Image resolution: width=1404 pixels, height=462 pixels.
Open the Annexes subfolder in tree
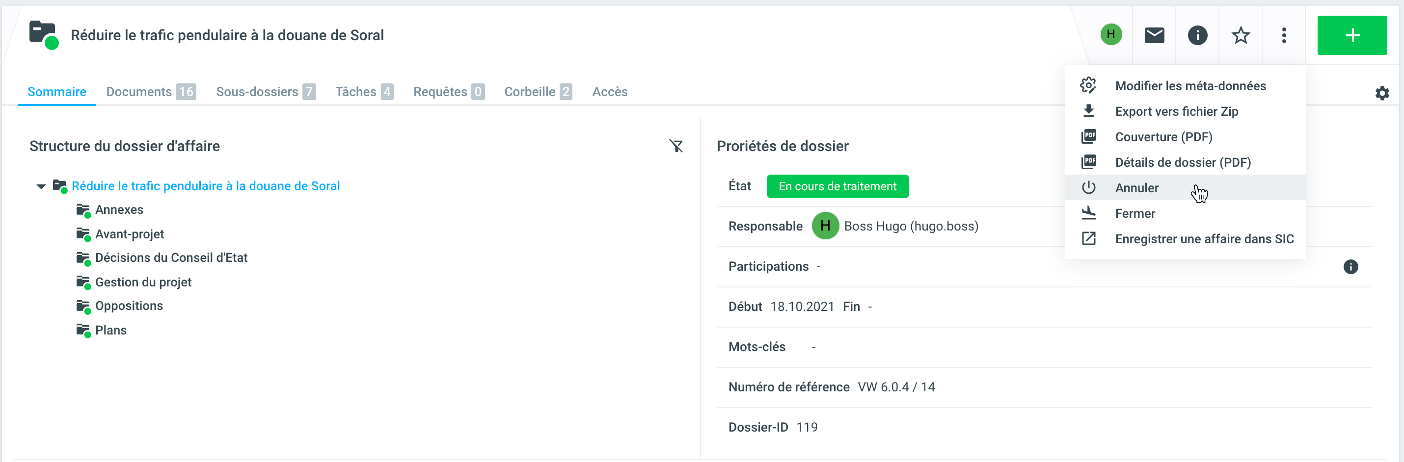coord(119,210)
